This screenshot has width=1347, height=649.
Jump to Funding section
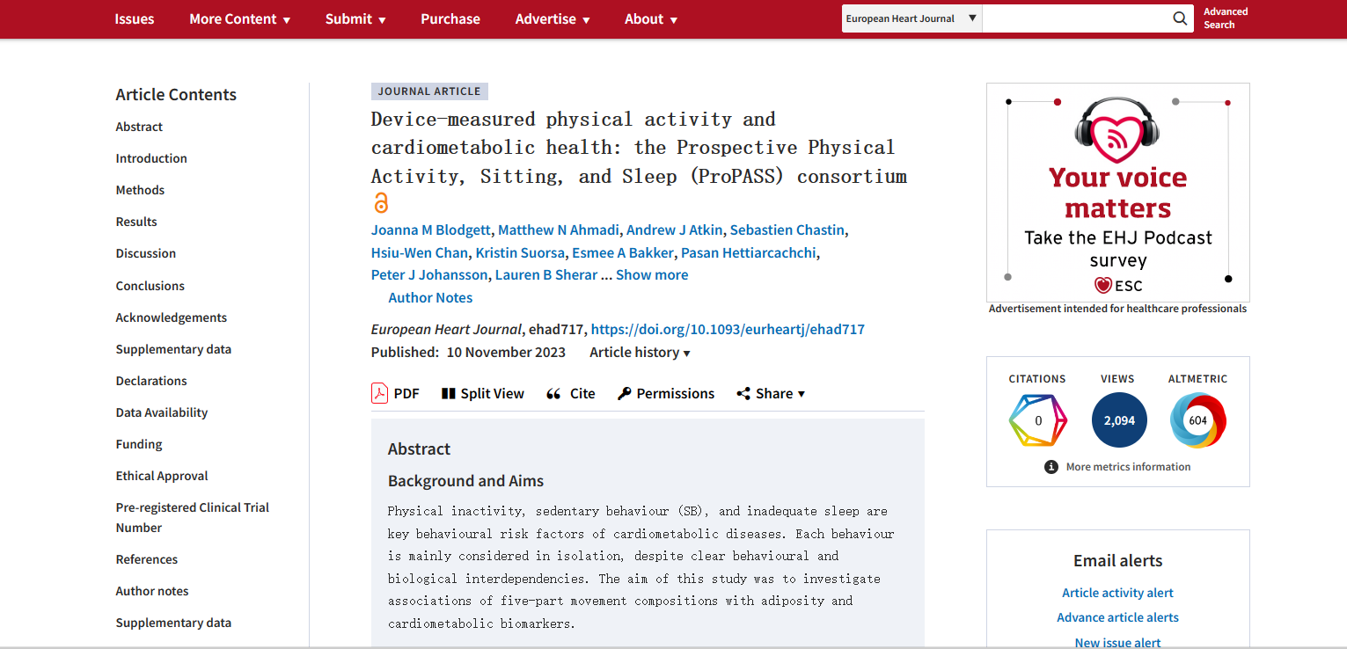pos(139,444)
